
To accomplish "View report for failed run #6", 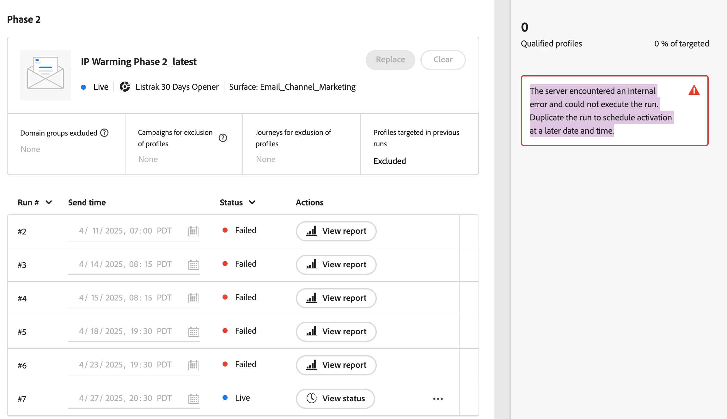I will coord(336,365).
